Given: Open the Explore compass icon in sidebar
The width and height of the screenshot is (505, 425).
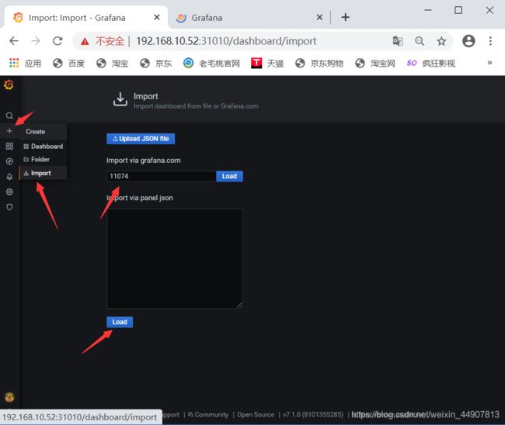Looking at the screenshot, I should pos(9,161).
